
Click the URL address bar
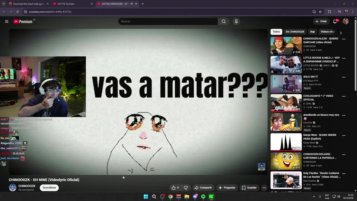point(167,12)
